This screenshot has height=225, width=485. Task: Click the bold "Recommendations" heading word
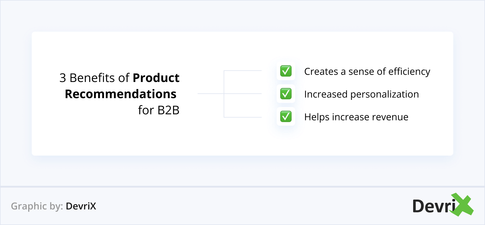[121, 94]
